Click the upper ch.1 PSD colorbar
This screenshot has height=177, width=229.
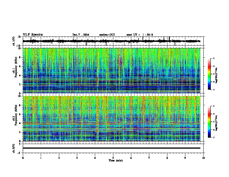coord(209,74)
